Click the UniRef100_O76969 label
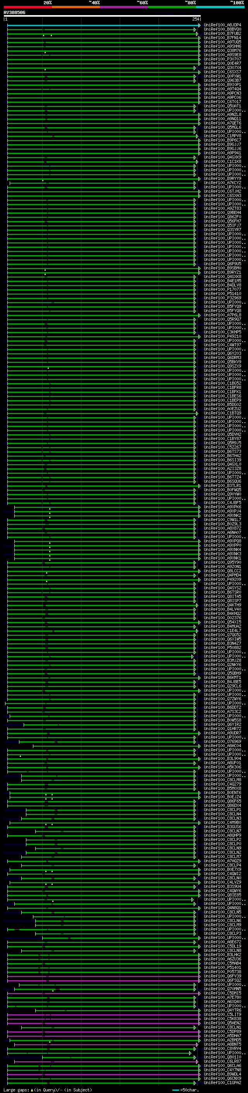248x1093 pixels. tap(222, 742)
